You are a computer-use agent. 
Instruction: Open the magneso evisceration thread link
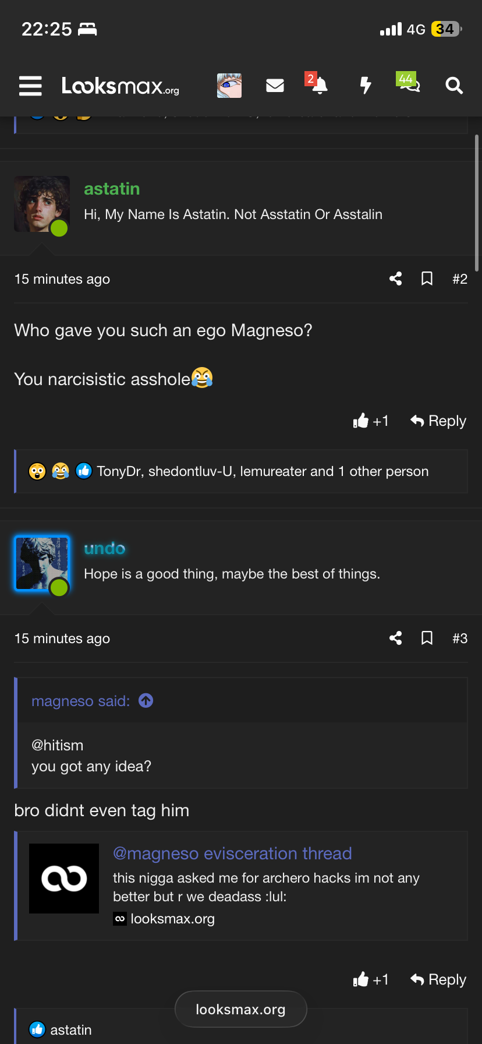(x=232, y=853)
